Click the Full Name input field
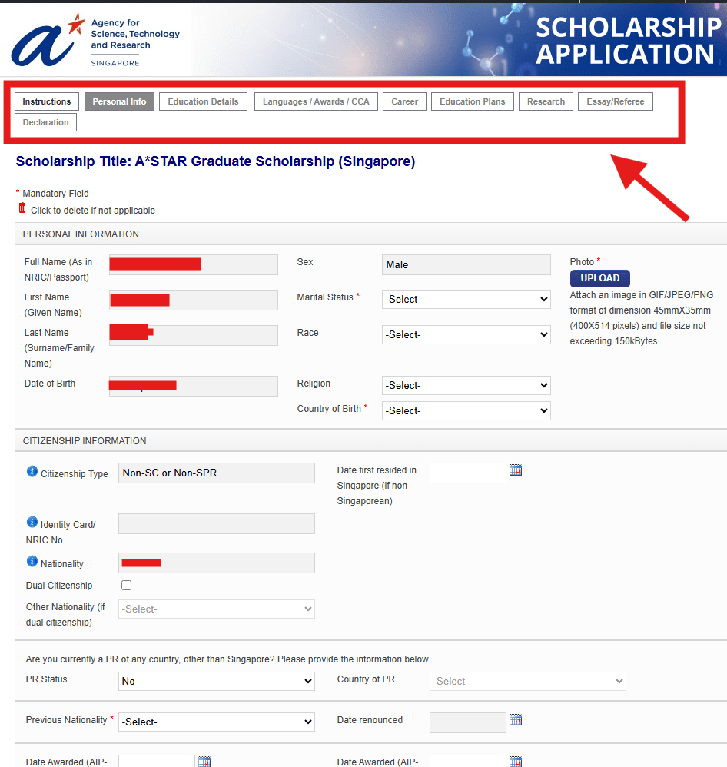 193,264
